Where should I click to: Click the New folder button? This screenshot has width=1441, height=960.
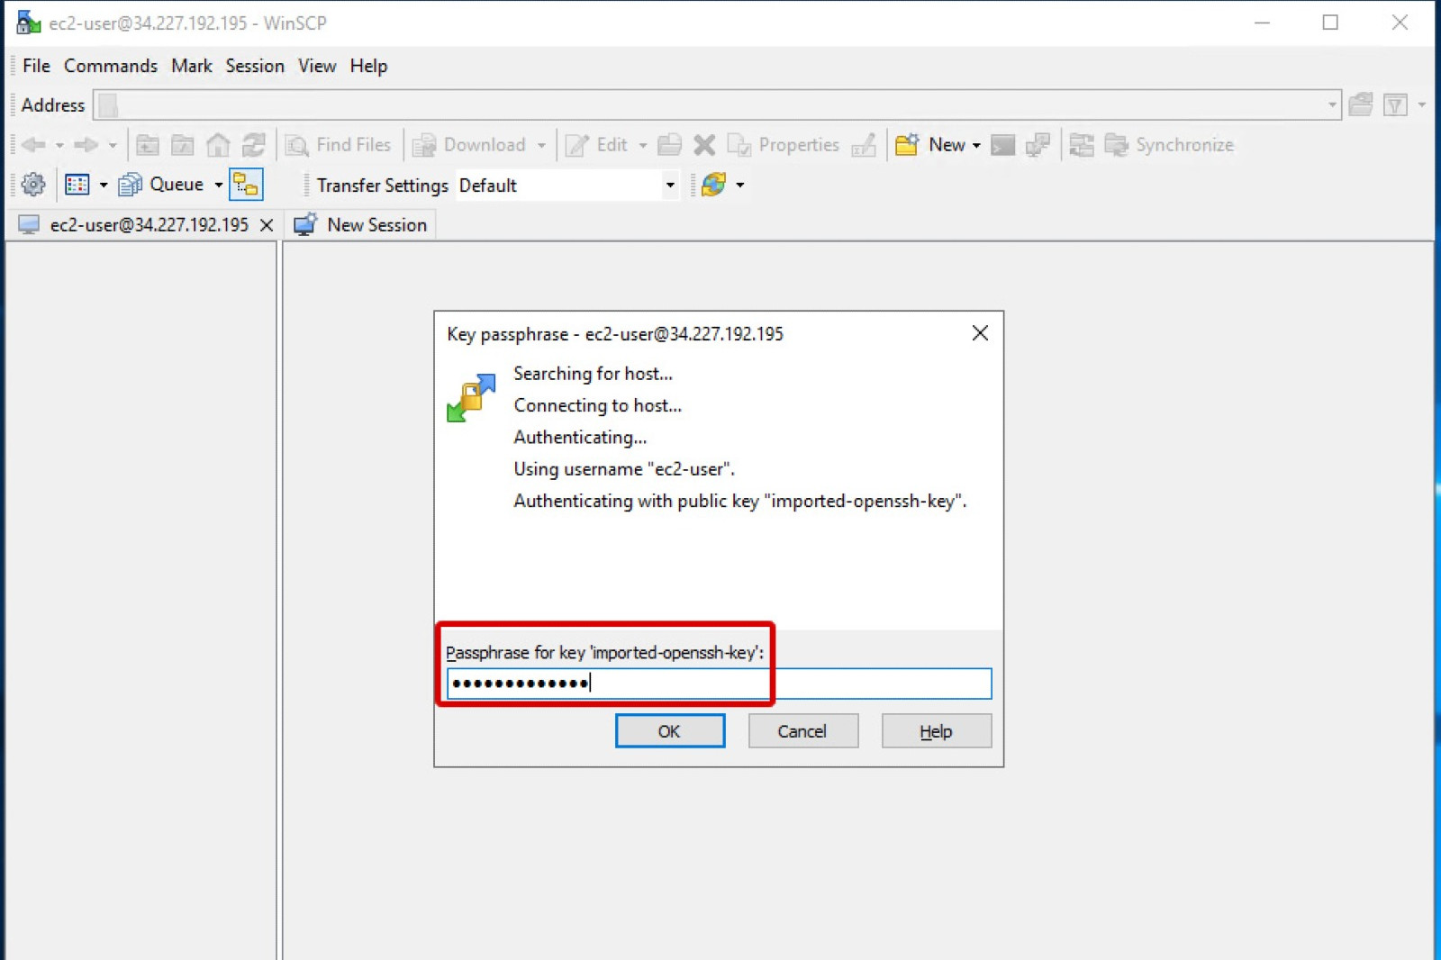pyautogui.click(x=930, y=145)
